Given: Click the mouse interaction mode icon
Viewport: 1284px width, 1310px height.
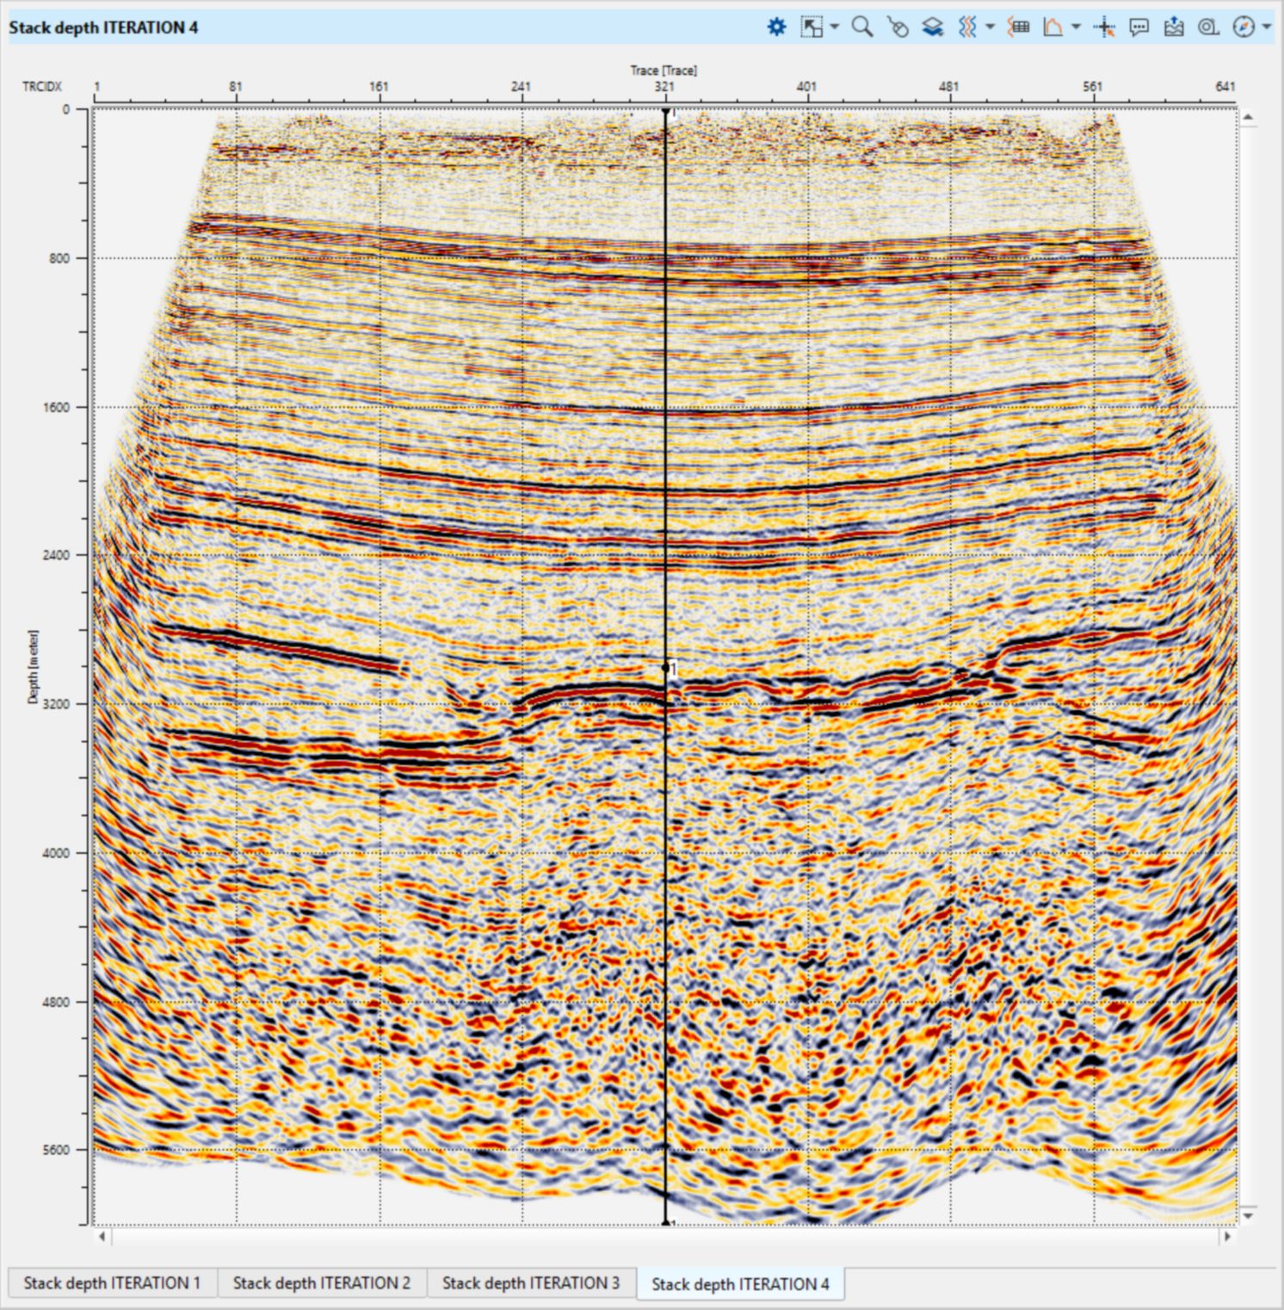Looking at the screenshot, I should [898, 28].
